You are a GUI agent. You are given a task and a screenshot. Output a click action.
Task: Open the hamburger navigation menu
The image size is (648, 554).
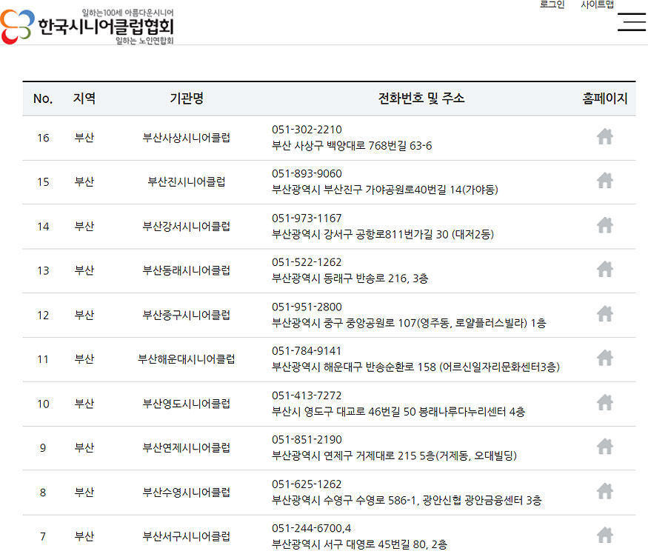pyautogui.click(x=632, y=22)
